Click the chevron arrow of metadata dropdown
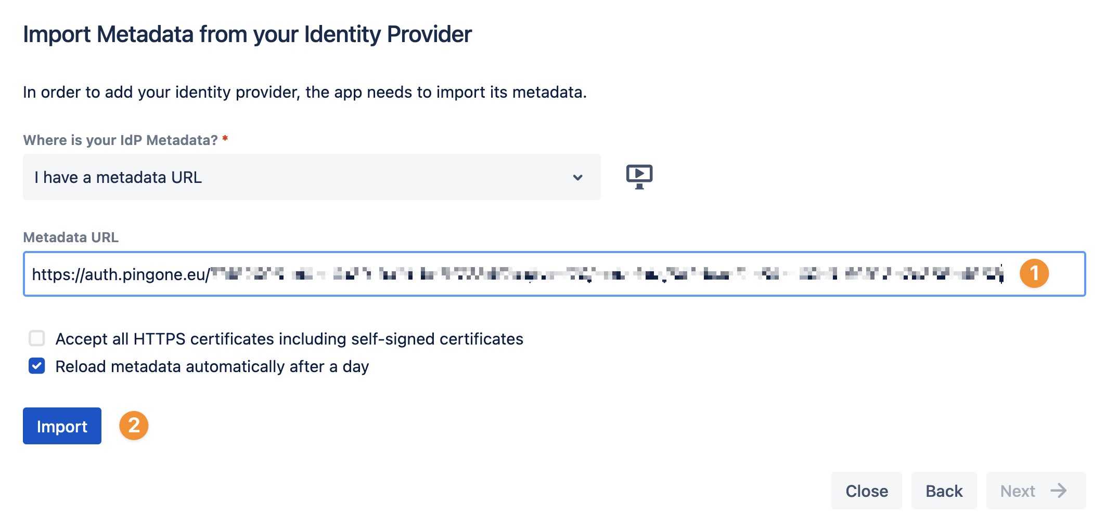The height and width of the screenshot is (528, 1106). pyautogui.click(x=577, y=177)
